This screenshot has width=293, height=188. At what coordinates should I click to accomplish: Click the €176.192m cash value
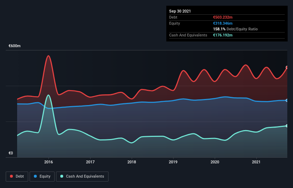click(x=223, y=35)
